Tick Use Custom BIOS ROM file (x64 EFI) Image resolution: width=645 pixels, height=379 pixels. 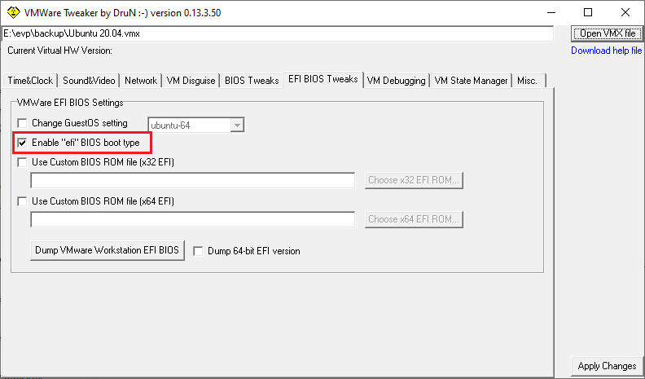[x=22, y=201]
